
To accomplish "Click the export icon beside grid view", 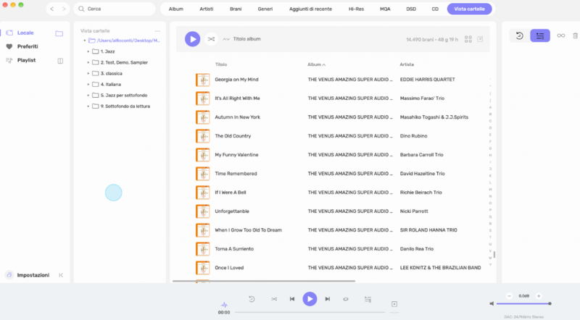I will click(x=480, y=39).
